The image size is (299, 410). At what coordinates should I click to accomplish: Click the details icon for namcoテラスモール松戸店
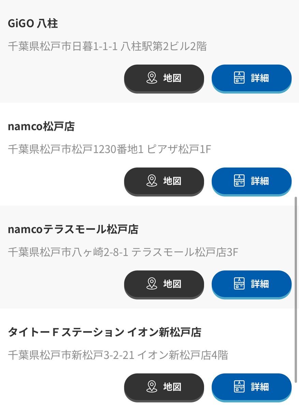click(x=239, y=283)
